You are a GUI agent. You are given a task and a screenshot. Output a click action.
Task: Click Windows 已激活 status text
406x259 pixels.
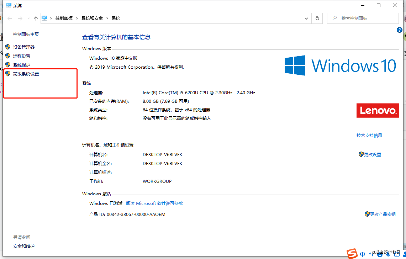[x=106, y=203]
